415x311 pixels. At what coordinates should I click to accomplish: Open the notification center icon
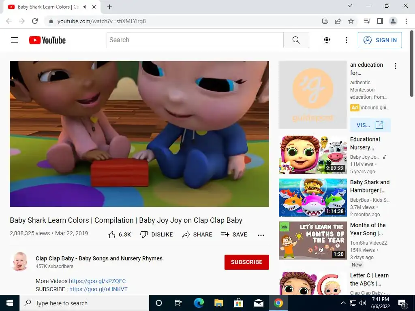tap(402, 303)
